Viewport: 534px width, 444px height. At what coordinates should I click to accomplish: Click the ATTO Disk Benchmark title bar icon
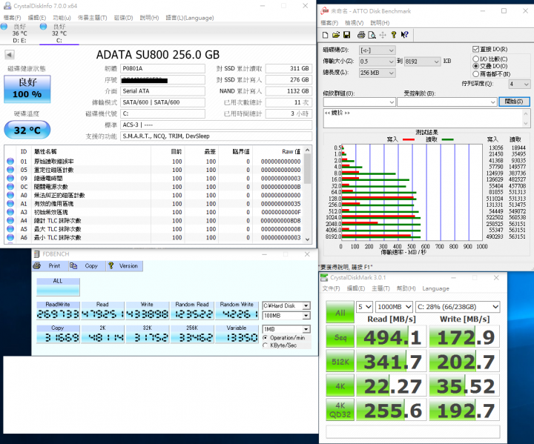(x=325, y=11)
